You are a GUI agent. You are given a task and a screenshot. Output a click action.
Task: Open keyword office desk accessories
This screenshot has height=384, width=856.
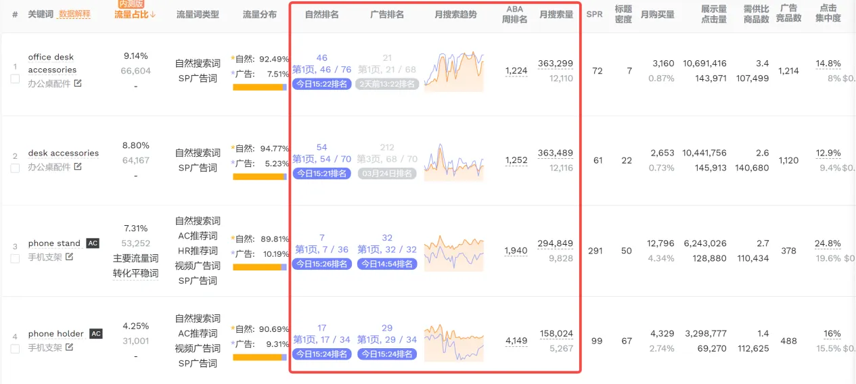coord(52,64)
